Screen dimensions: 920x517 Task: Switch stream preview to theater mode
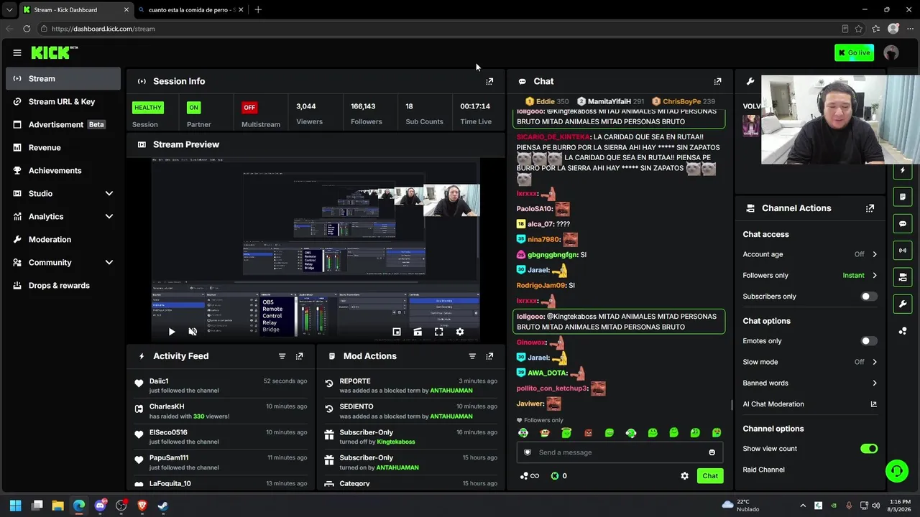point(418,332)
